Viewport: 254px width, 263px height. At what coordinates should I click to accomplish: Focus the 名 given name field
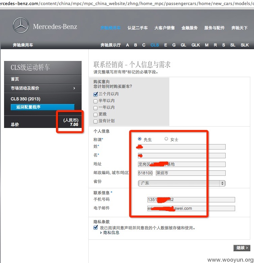click(181, 156)
